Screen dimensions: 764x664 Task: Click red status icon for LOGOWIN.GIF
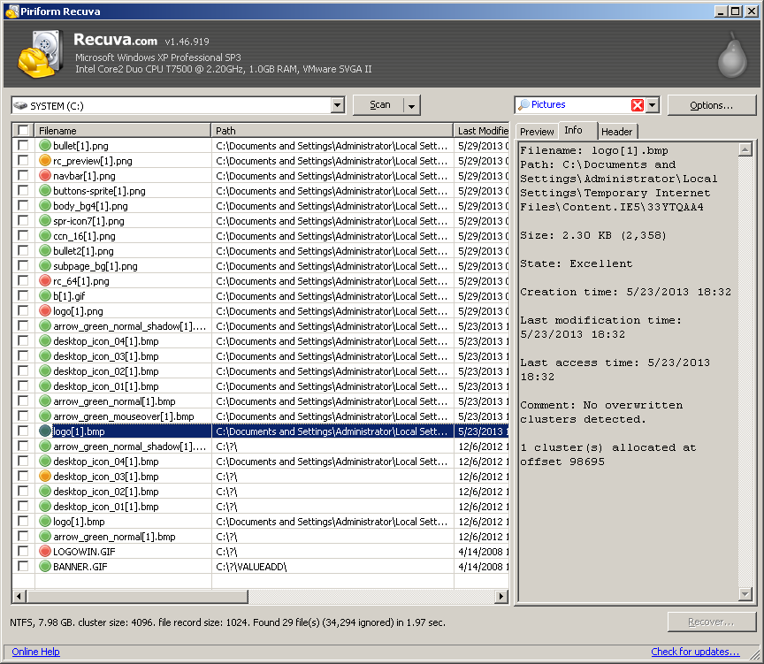[45, 552]
